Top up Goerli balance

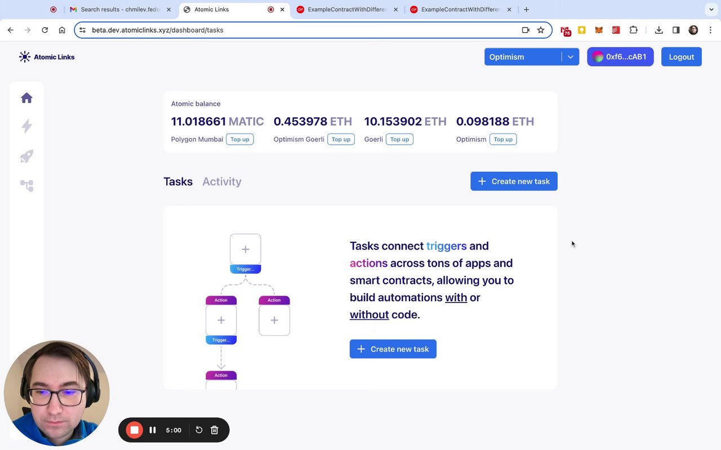pos(399,139)
